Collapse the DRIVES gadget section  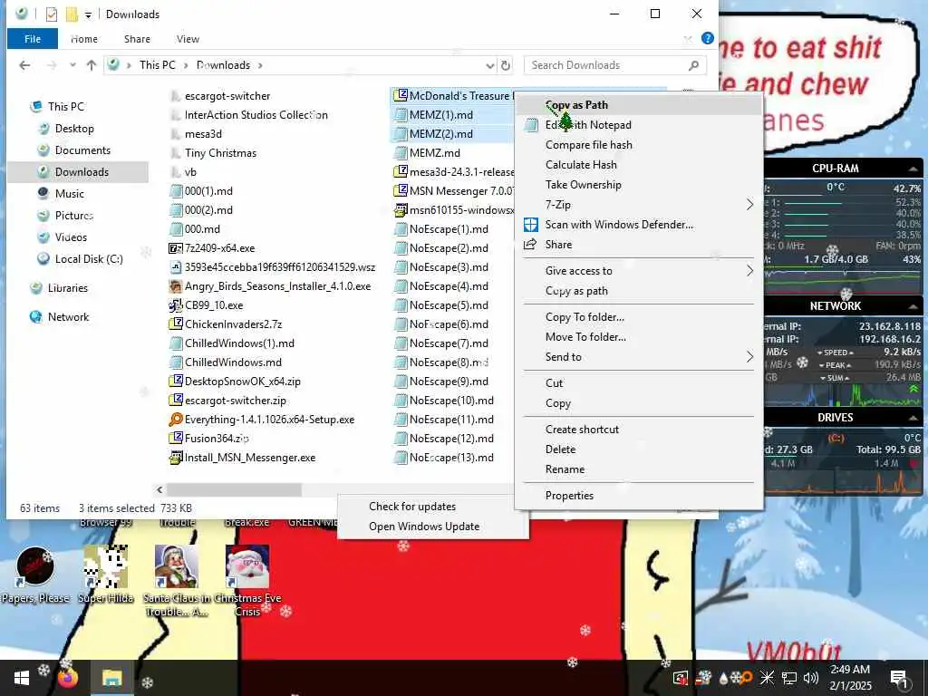pos(913,418)
